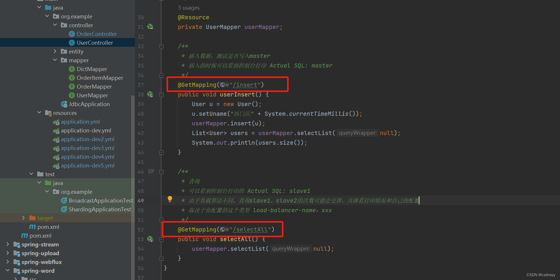Collapse the resources folder
Screen dimensions: 560x280
click(x=39, y=113)
